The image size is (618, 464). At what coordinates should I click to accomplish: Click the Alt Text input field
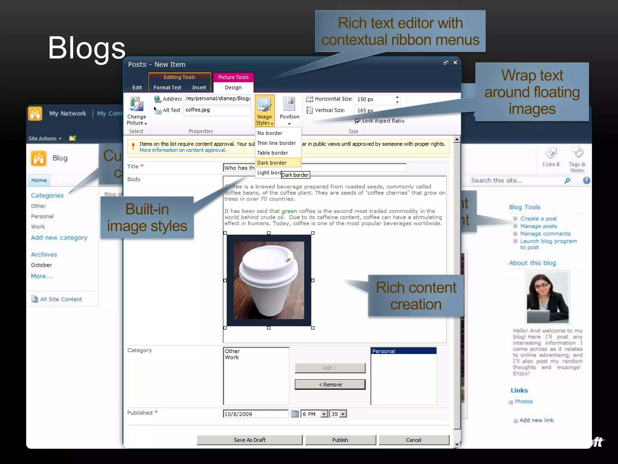(217, 110)
